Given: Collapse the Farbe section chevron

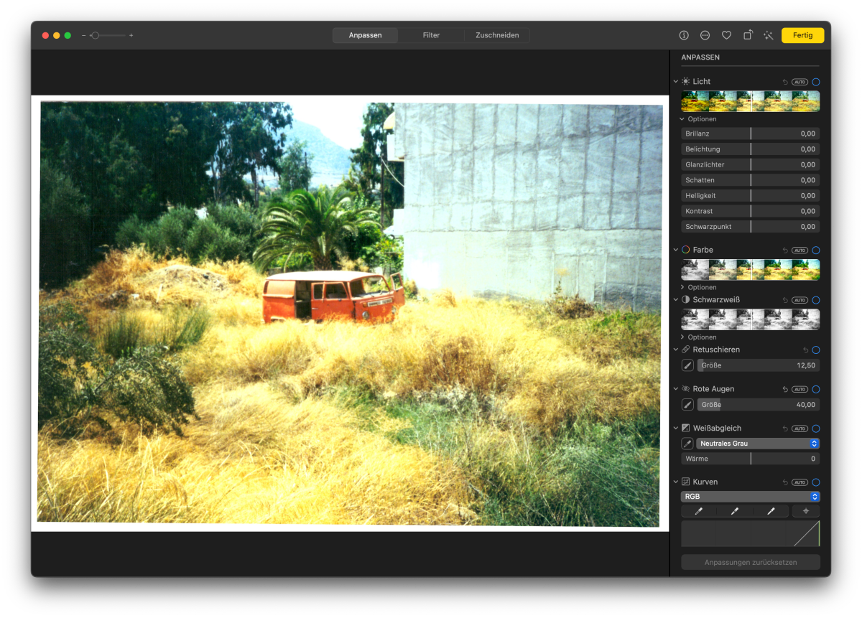Looking at the screenshot, I should click(676, 250).
